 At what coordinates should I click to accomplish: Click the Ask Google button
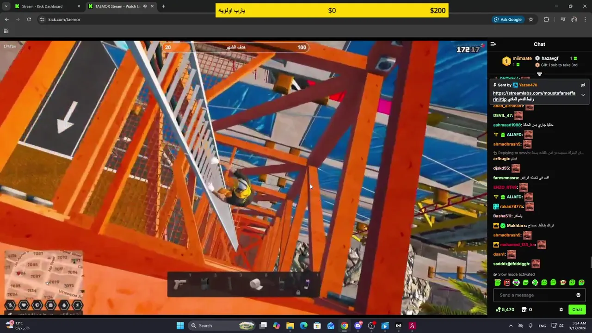click(508, 19)
